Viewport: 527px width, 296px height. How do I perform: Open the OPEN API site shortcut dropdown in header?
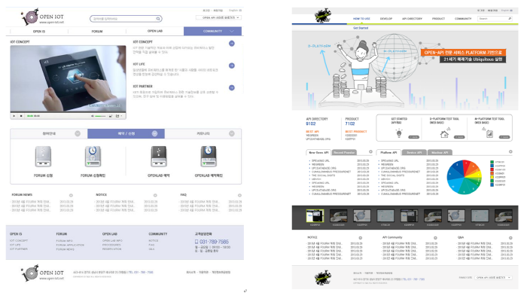(218, 17)
